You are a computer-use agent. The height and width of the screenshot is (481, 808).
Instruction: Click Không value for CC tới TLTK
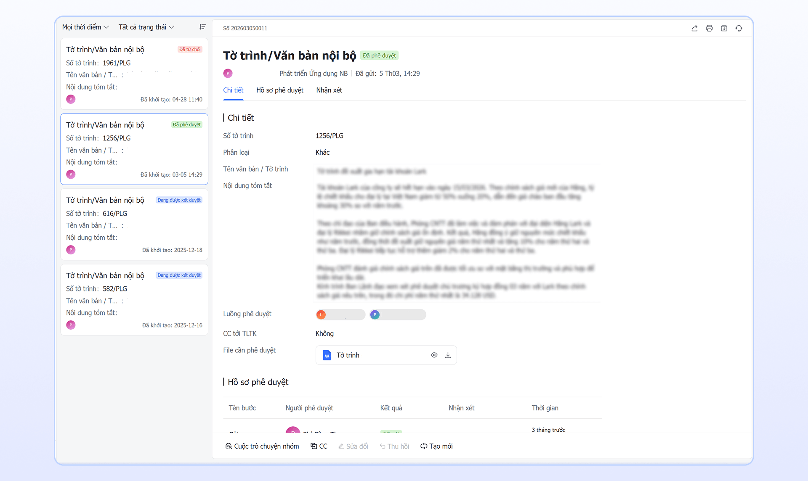click(x=324, y=333)
